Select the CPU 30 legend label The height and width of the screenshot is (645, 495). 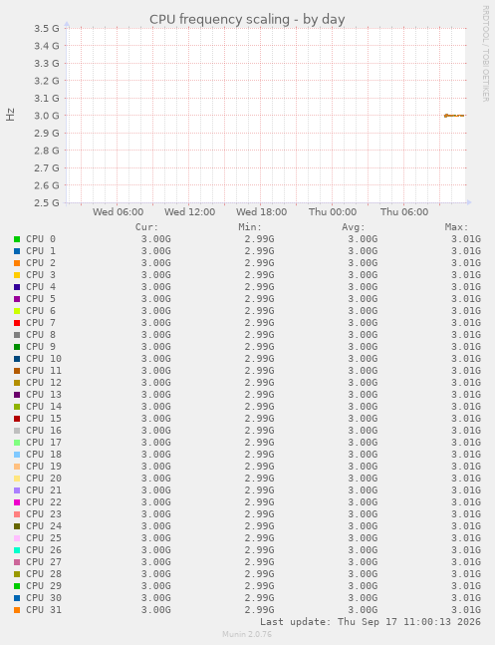click(x=44, y=598)
